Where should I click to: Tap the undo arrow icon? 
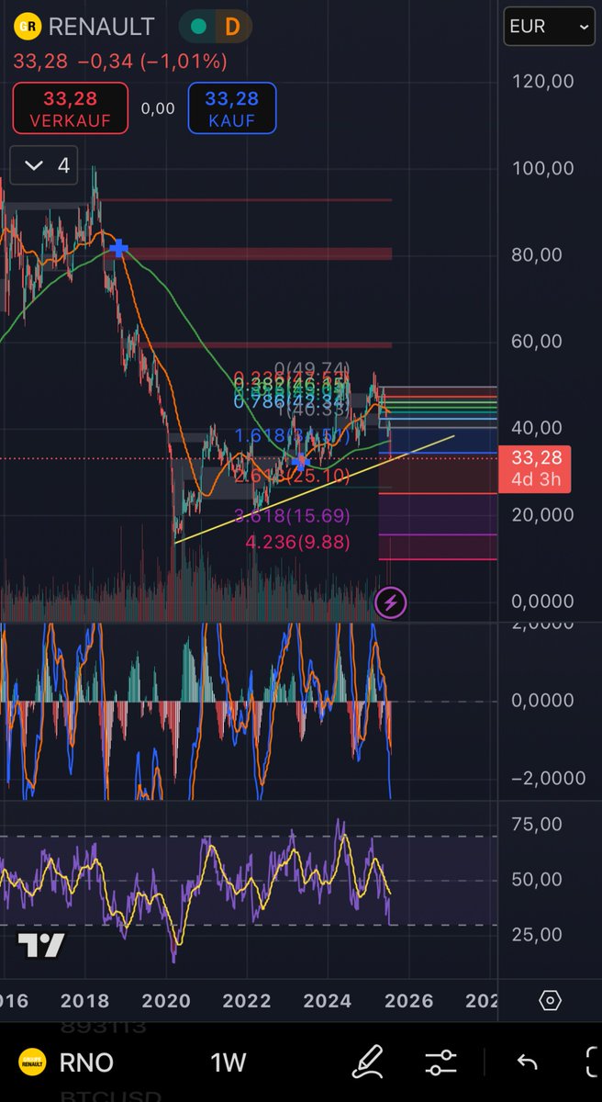click(x=527, y=1063)
